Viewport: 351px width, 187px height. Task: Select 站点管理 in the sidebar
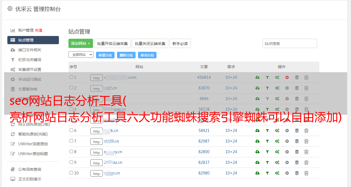[33, 40]
